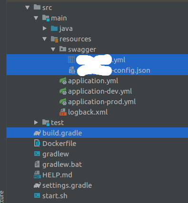Open start.sh script

[x=55, y=196]
